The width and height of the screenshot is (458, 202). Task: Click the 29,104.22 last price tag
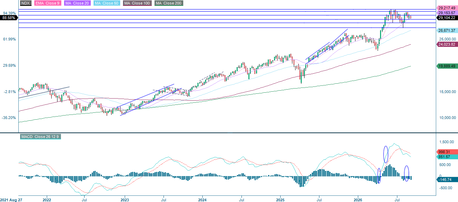[447, 18]
